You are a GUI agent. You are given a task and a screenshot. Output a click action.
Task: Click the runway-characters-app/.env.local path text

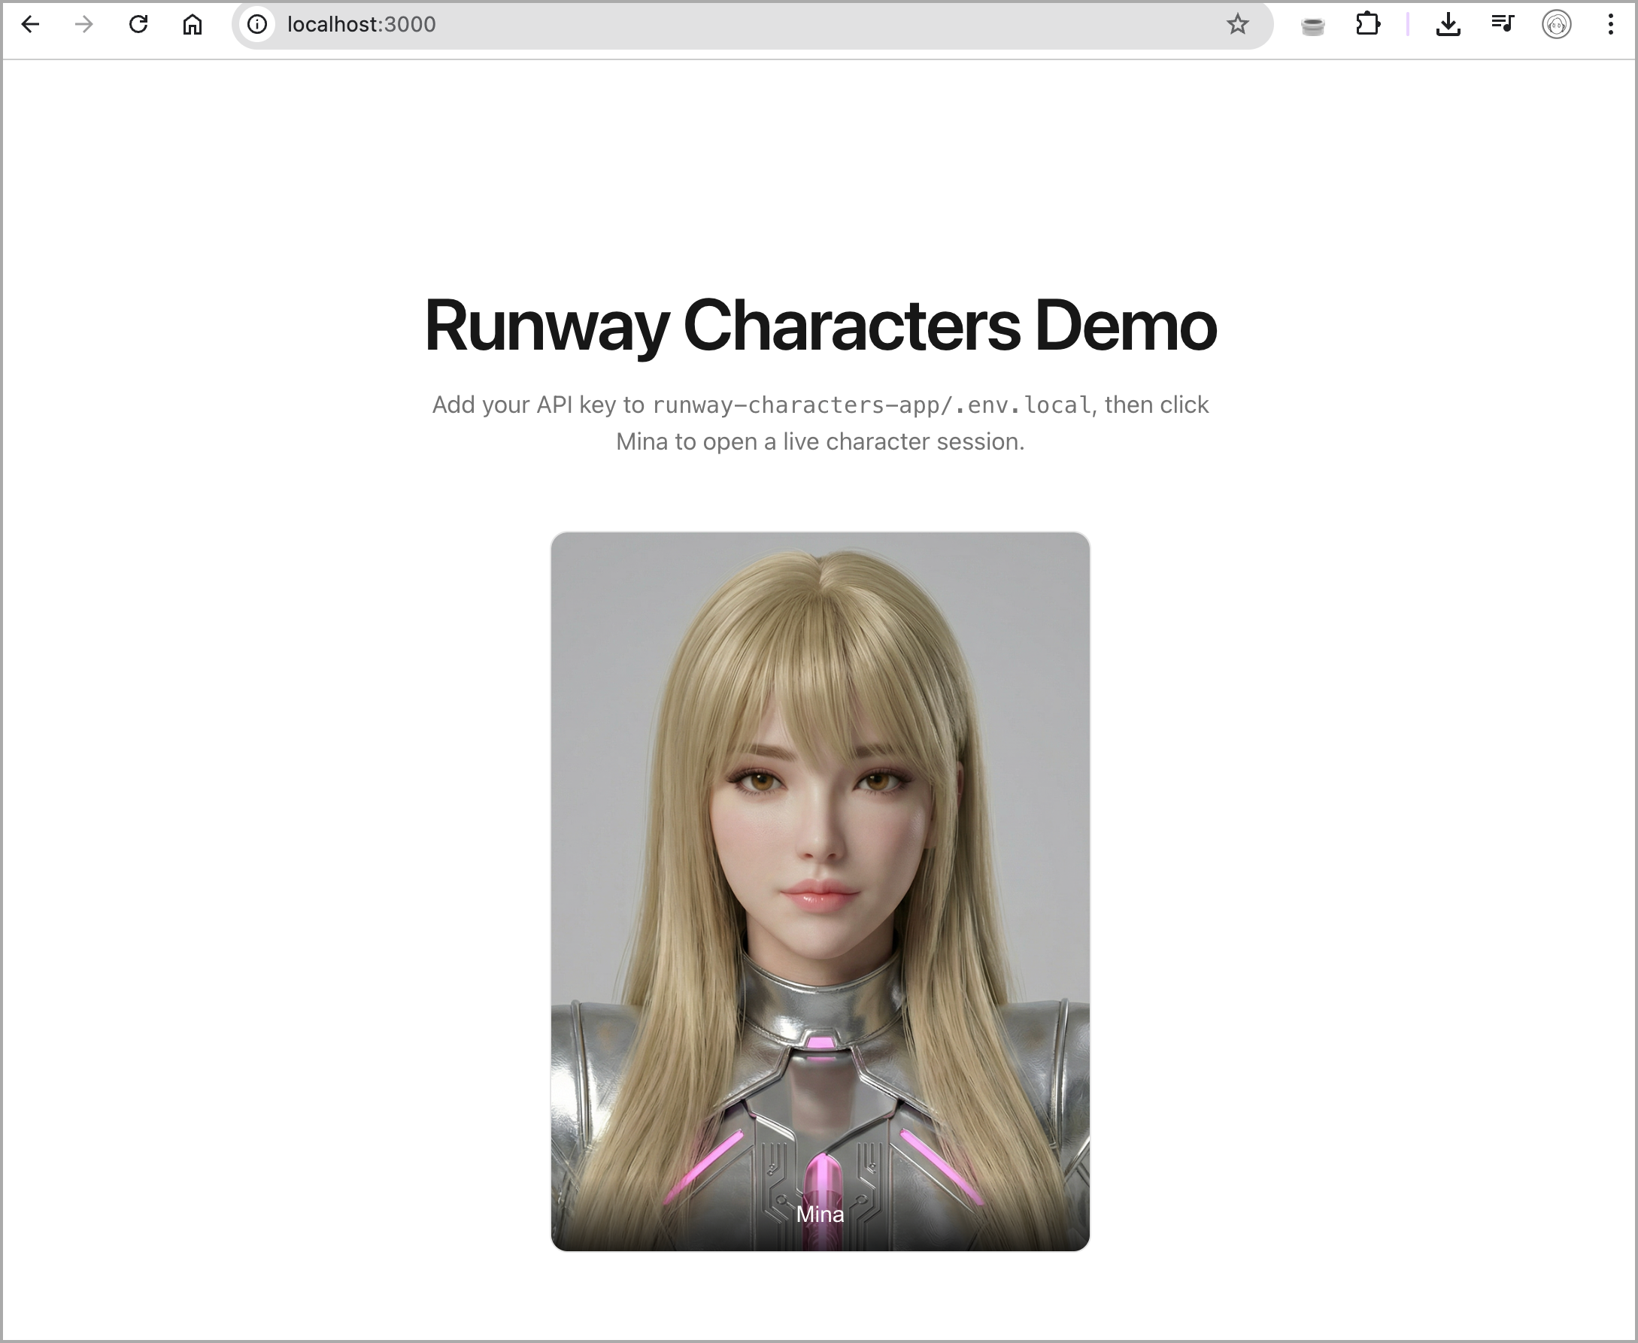(871, 405)
